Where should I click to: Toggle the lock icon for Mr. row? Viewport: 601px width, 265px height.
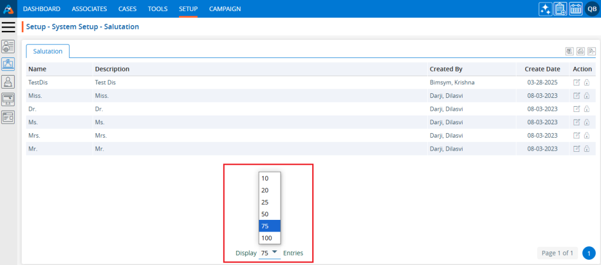click(586, 149)
